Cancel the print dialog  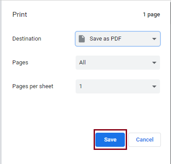pyautogui.click(x=145, y=140)
